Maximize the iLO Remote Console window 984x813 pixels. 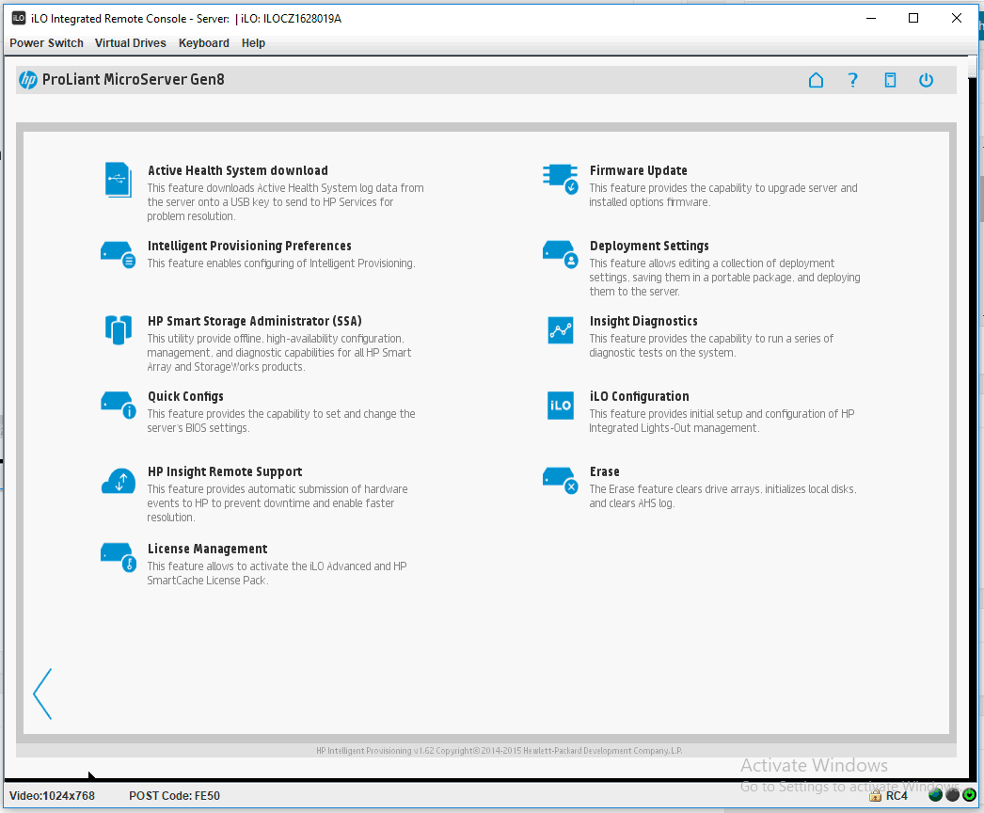913,18
